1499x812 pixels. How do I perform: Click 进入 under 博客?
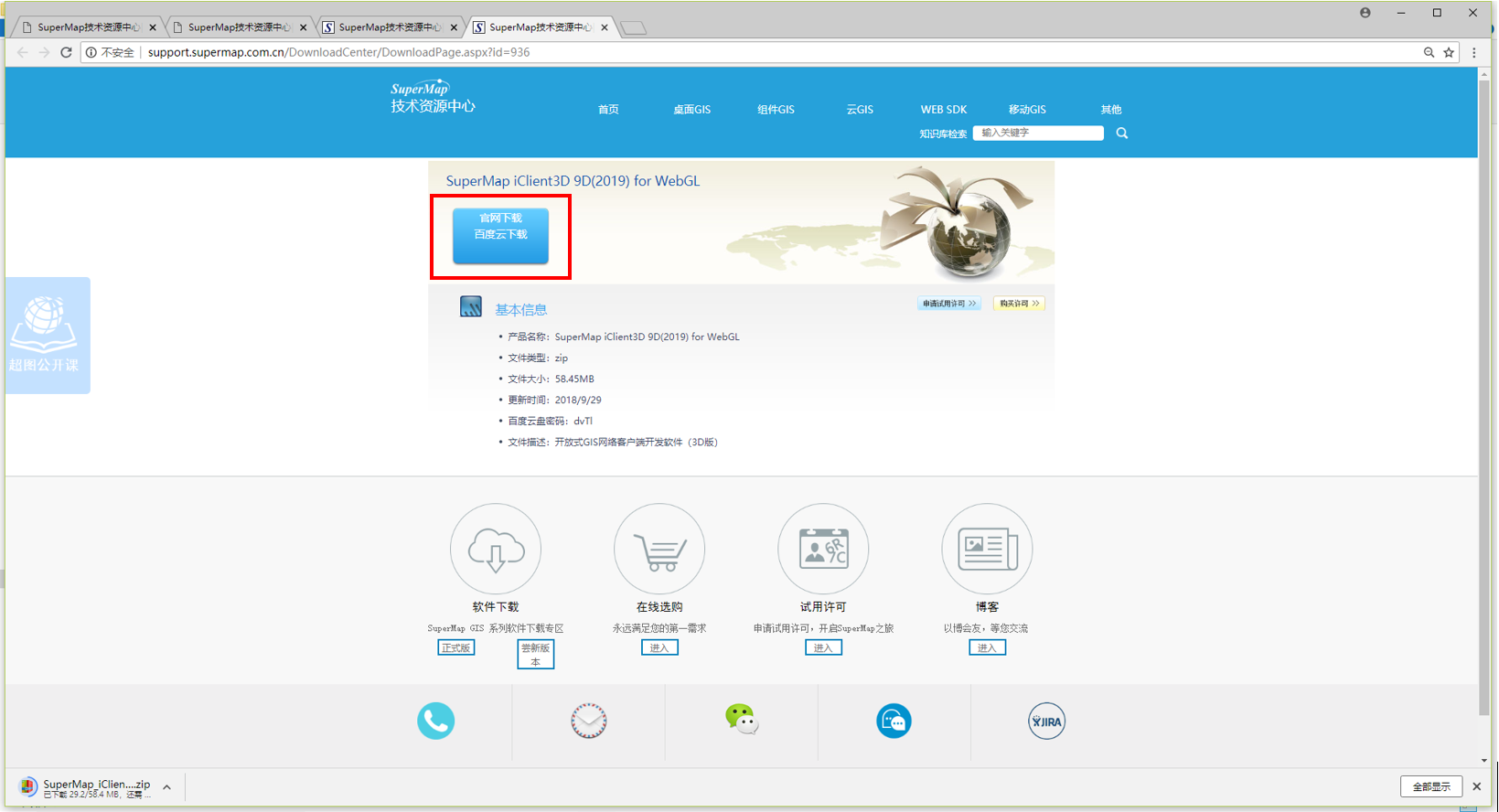coord(987,647)
